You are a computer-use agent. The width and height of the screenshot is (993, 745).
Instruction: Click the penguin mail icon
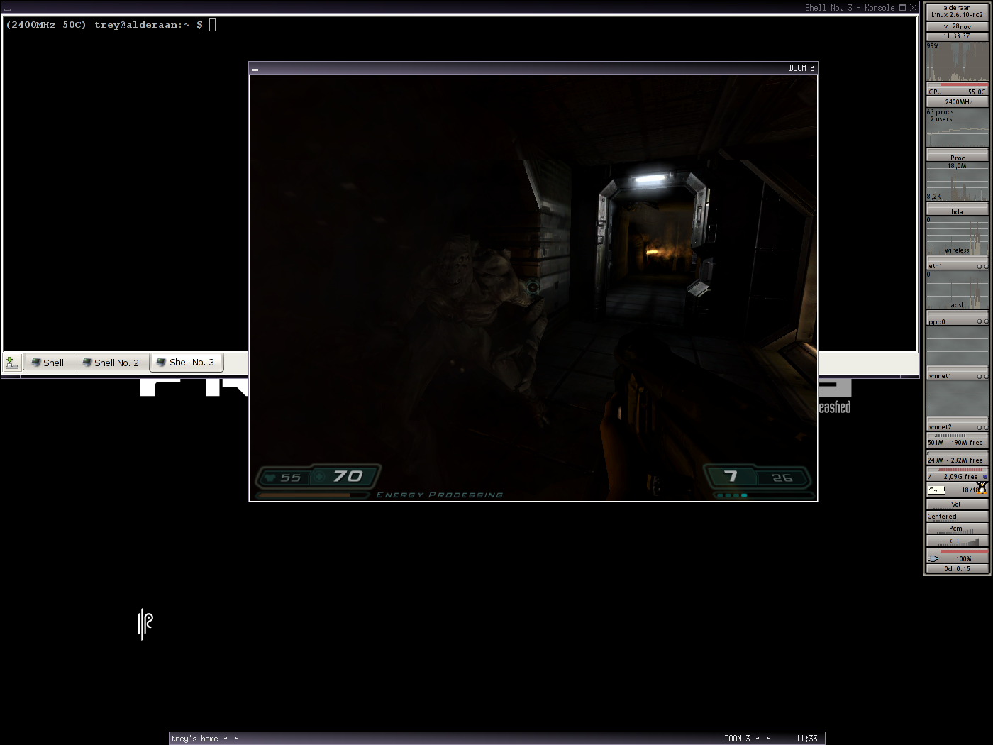tap(982, 488)
